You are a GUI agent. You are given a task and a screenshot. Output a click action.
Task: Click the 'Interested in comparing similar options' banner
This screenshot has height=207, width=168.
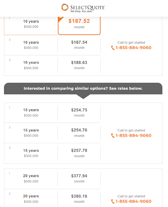[83, 89]
